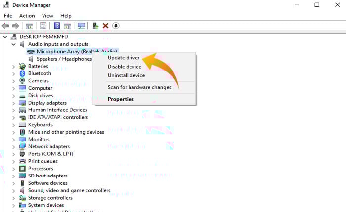
Task: Click the Scan for hardware changes monitor icon
Action: pyautogui.click(x=82, y=26)
